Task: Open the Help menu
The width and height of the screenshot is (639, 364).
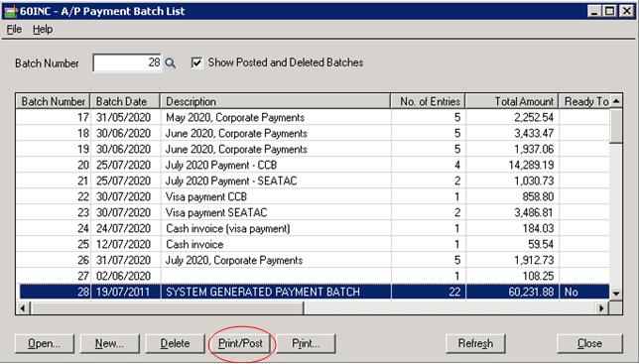Action: (x=43, y=30)
